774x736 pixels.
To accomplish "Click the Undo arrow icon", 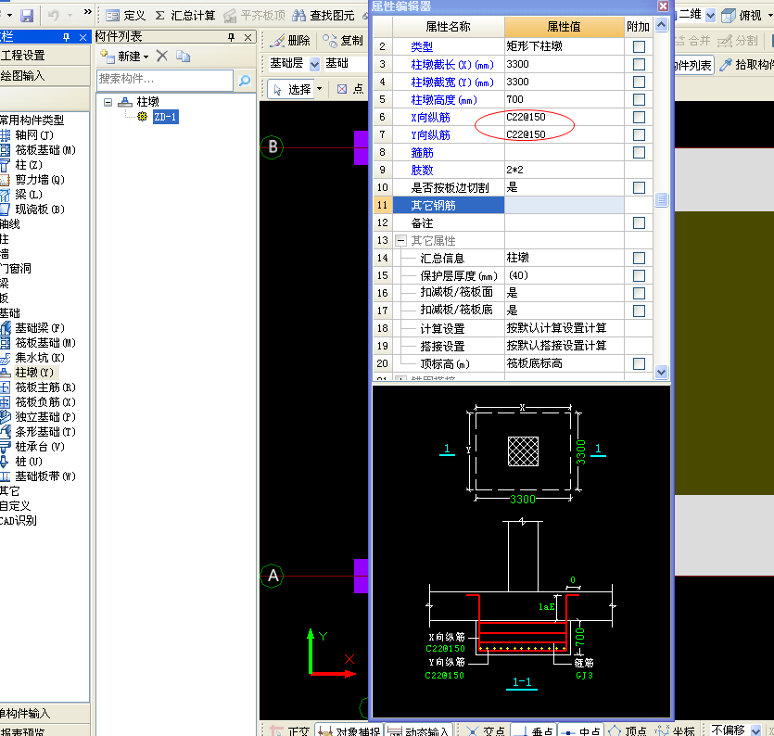I will coord(54,16).
